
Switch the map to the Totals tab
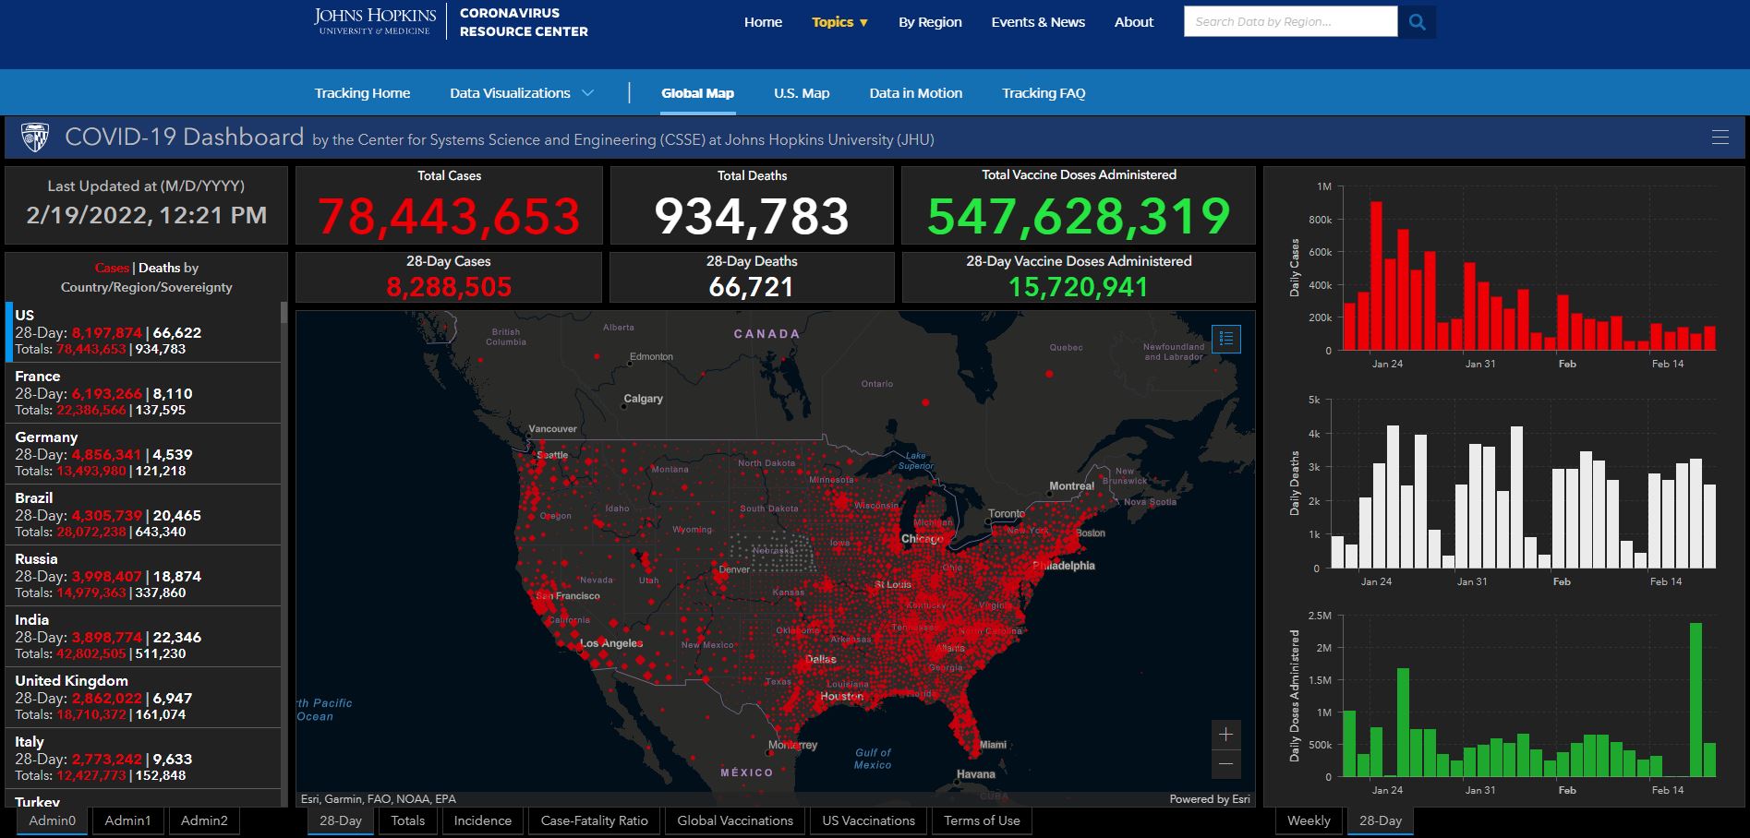tap(408, 820)
